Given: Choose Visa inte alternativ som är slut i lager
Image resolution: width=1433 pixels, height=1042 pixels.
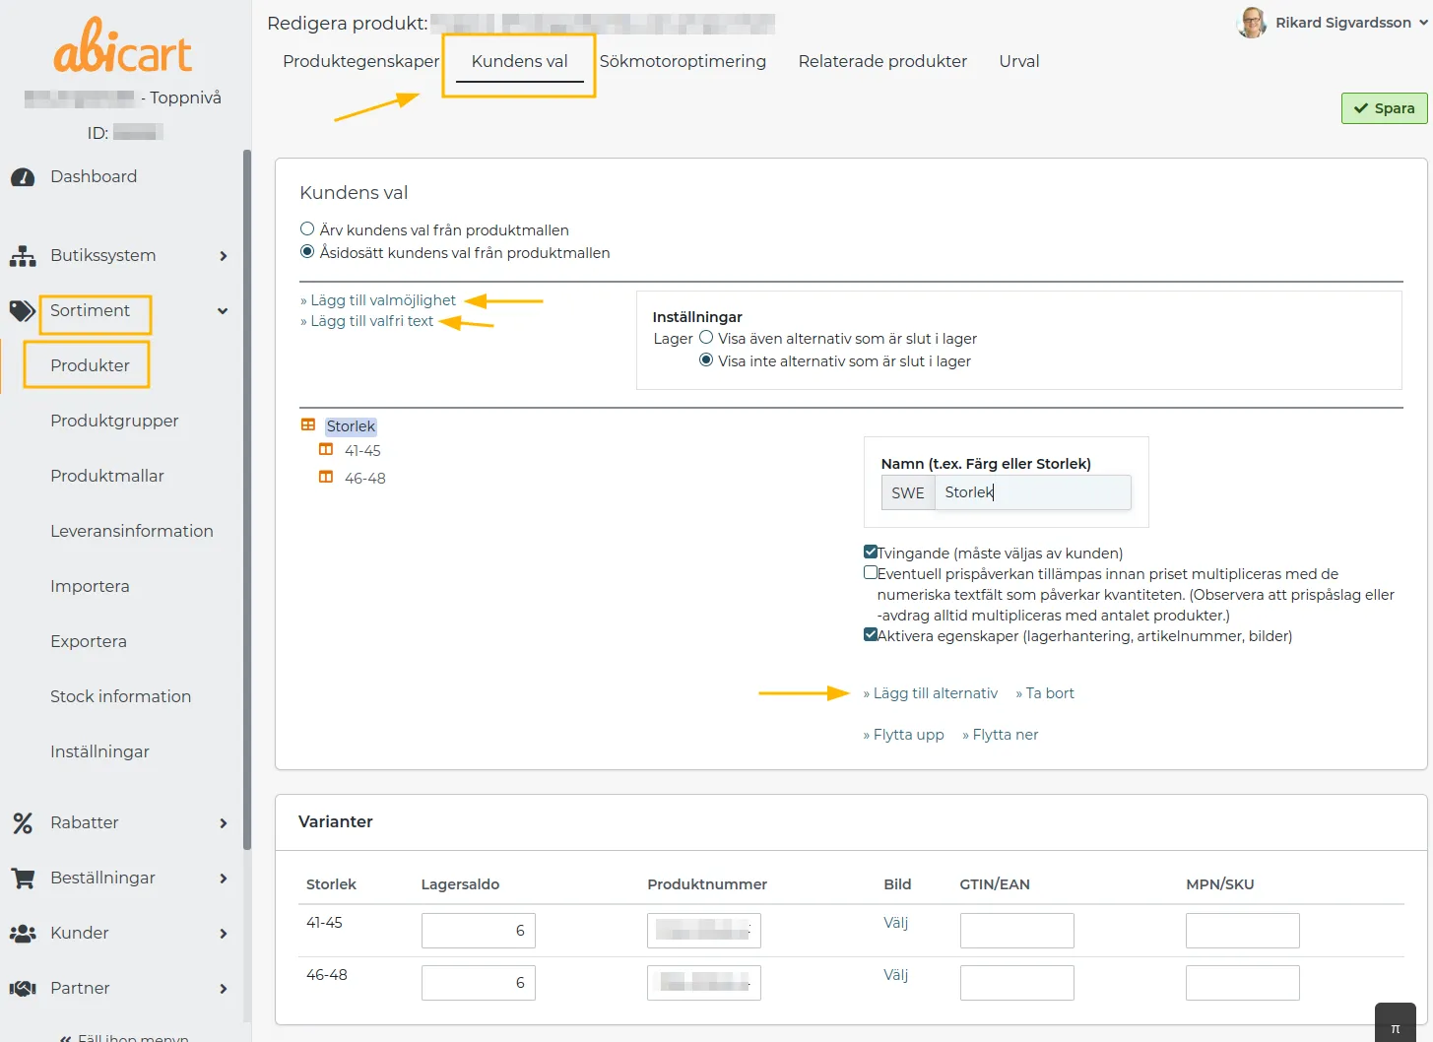Looking at the screenshot, I should pos(706,360).
